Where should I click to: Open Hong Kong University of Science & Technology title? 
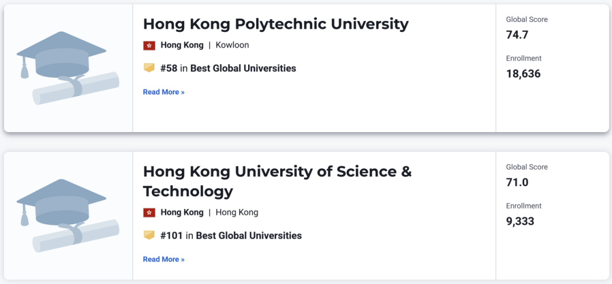point(277,181)
